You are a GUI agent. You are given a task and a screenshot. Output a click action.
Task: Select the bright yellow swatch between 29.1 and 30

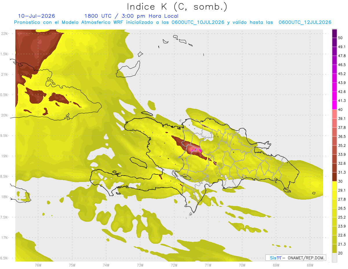(x=334, y=186)
